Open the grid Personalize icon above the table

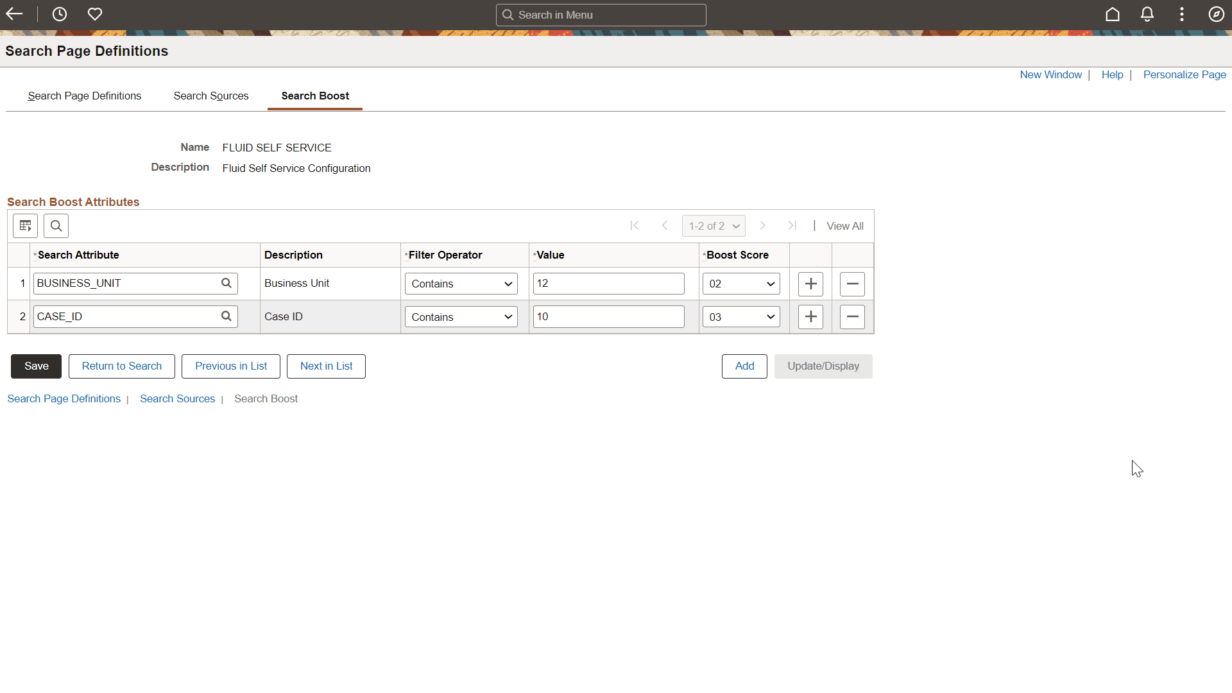25,226
